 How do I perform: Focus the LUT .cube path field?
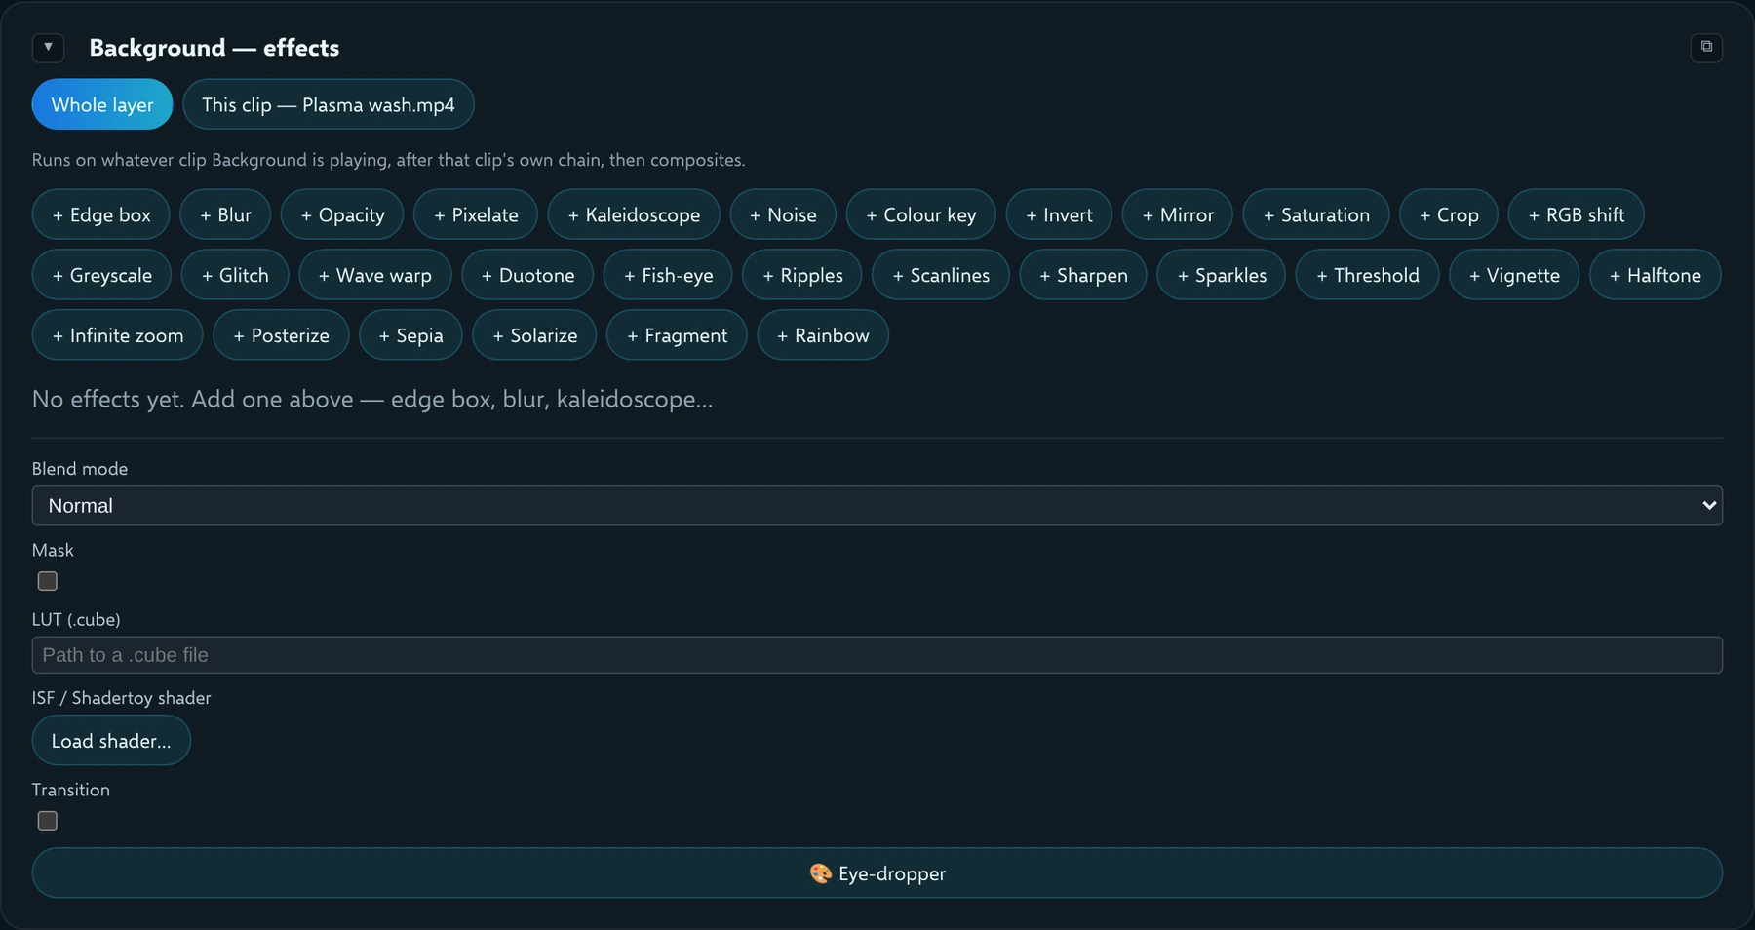pos(877,655)
